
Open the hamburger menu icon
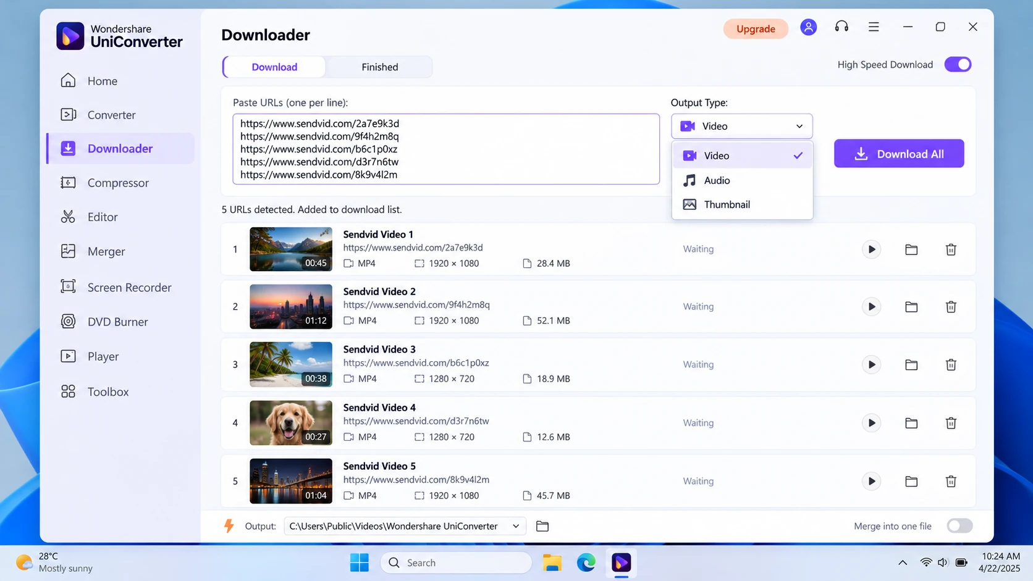(x=874, y=27)
